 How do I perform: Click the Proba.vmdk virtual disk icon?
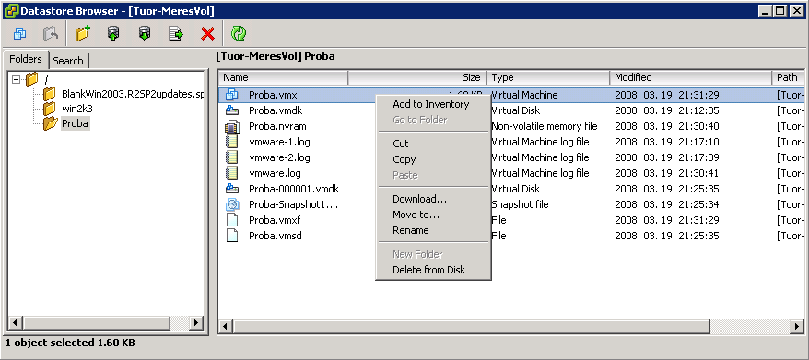232,110
